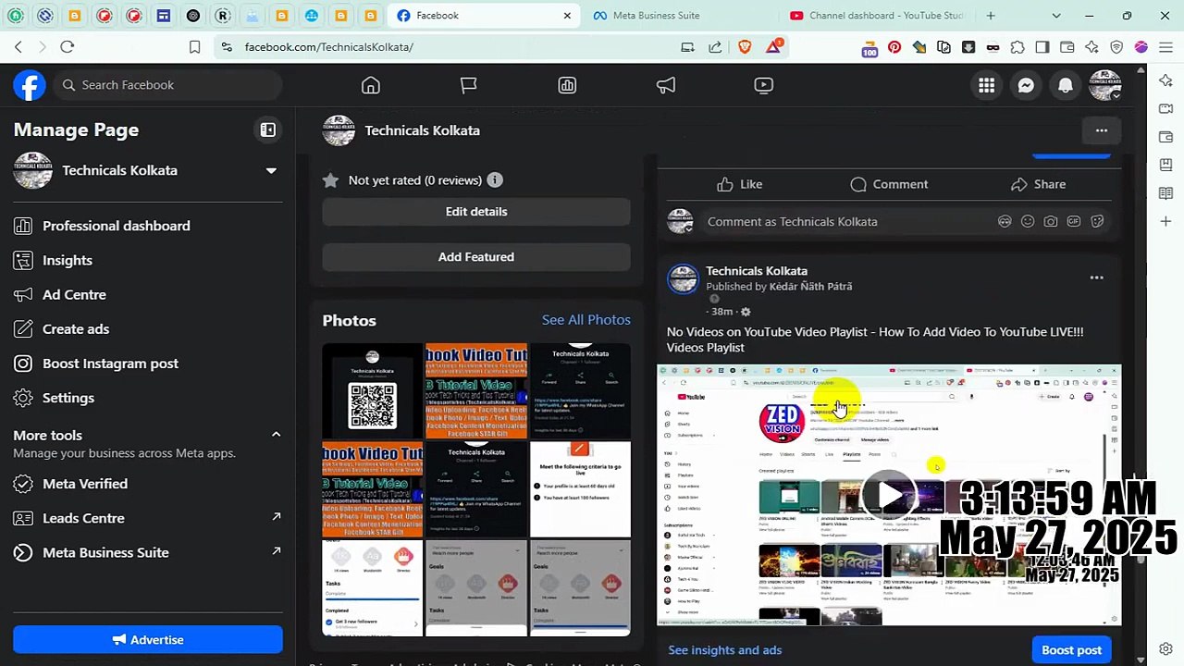
Task: Open the browser tab search dropdown
Action: [x=1056, y=16]
